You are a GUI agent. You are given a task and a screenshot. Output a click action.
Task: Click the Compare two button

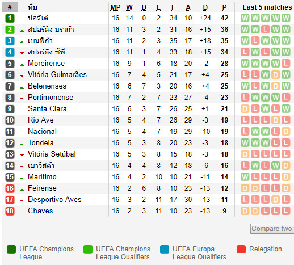[x=272, y=229]
